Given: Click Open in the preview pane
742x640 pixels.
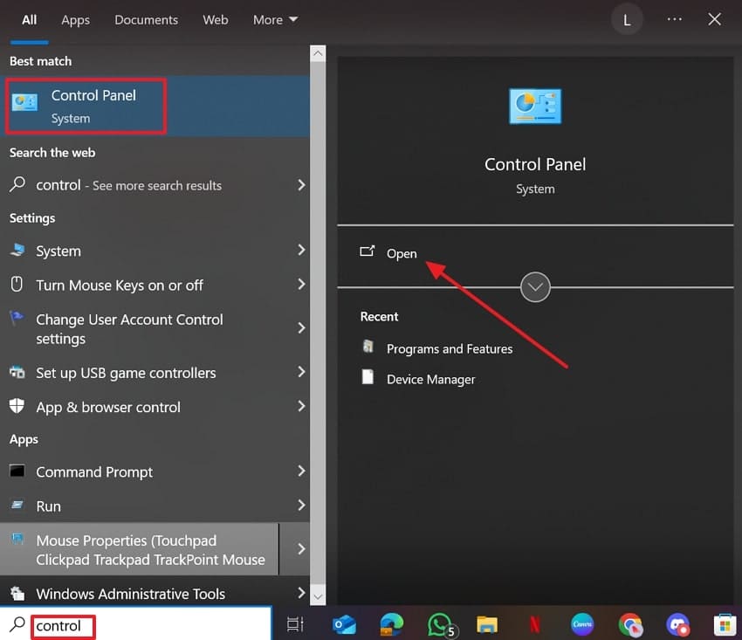Looking at the screenshot, I should tap(402, 253).
